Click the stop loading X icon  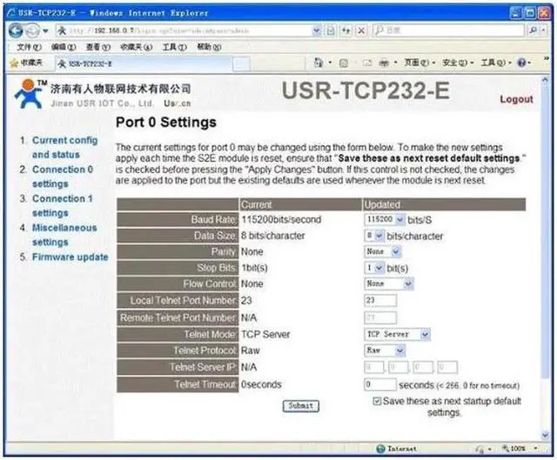pos(359,30)
